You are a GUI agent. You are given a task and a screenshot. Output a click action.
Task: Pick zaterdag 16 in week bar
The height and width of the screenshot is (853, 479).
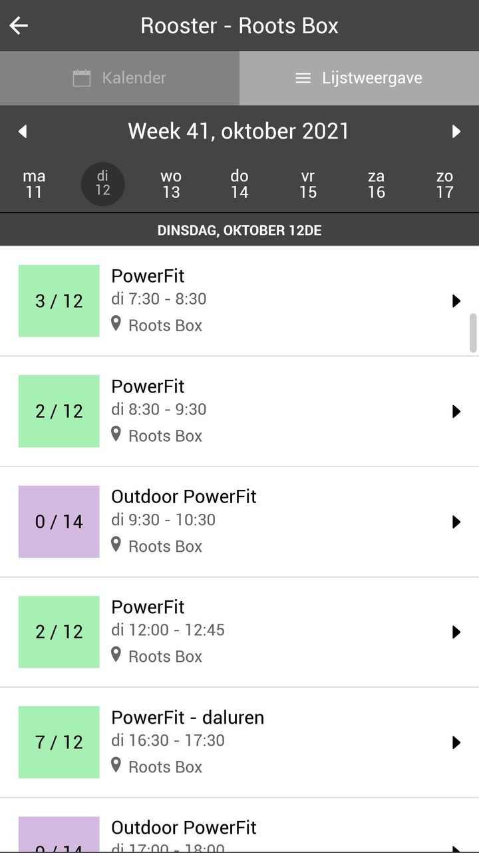pyautogui.click(x=377, y=185)
